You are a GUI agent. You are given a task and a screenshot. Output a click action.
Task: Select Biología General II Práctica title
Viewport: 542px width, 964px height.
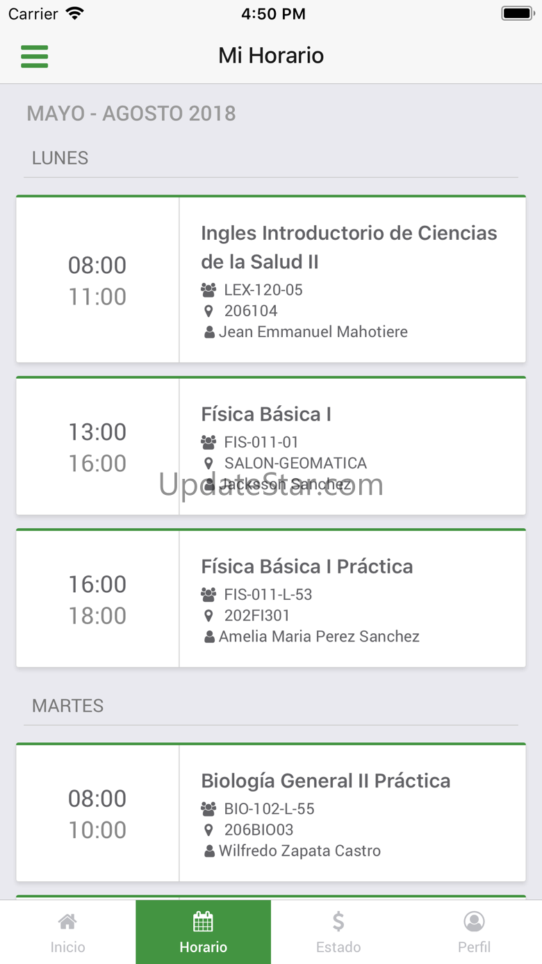326,781
